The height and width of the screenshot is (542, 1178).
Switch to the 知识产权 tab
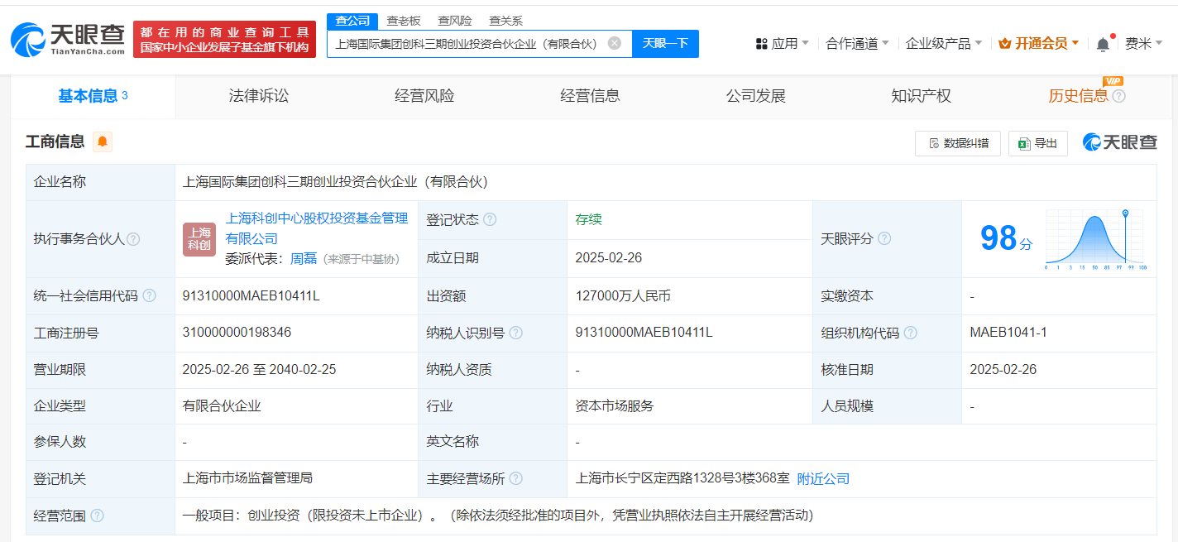(921, 96)
